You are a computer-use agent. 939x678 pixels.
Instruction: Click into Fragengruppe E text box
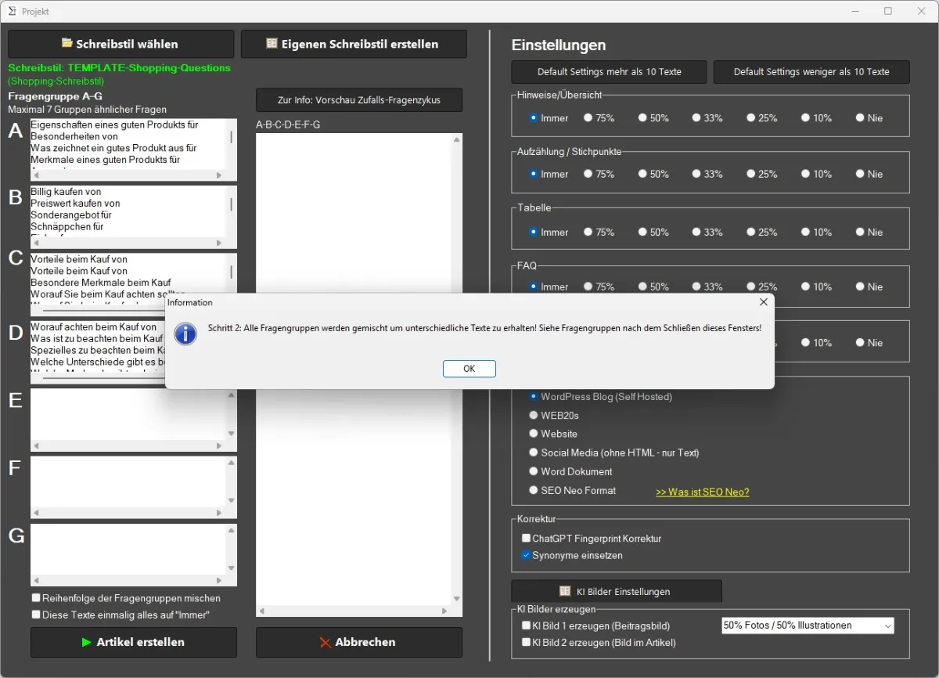click(128, 414)
